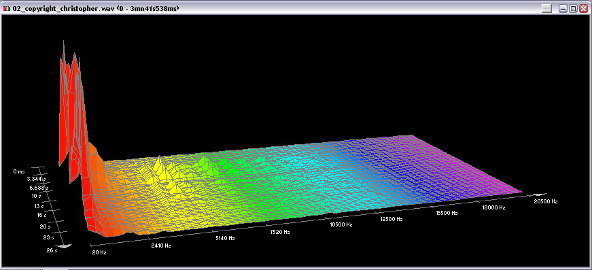Select the 20 Hz frequency axis label
592x270 pixels.
tap(99, 252)
